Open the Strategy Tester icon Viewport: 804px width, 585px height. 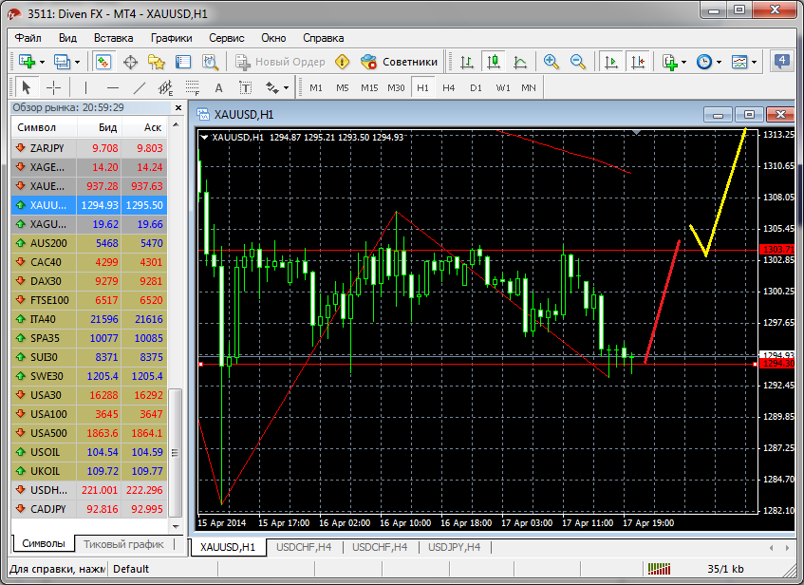pos(210,62)
